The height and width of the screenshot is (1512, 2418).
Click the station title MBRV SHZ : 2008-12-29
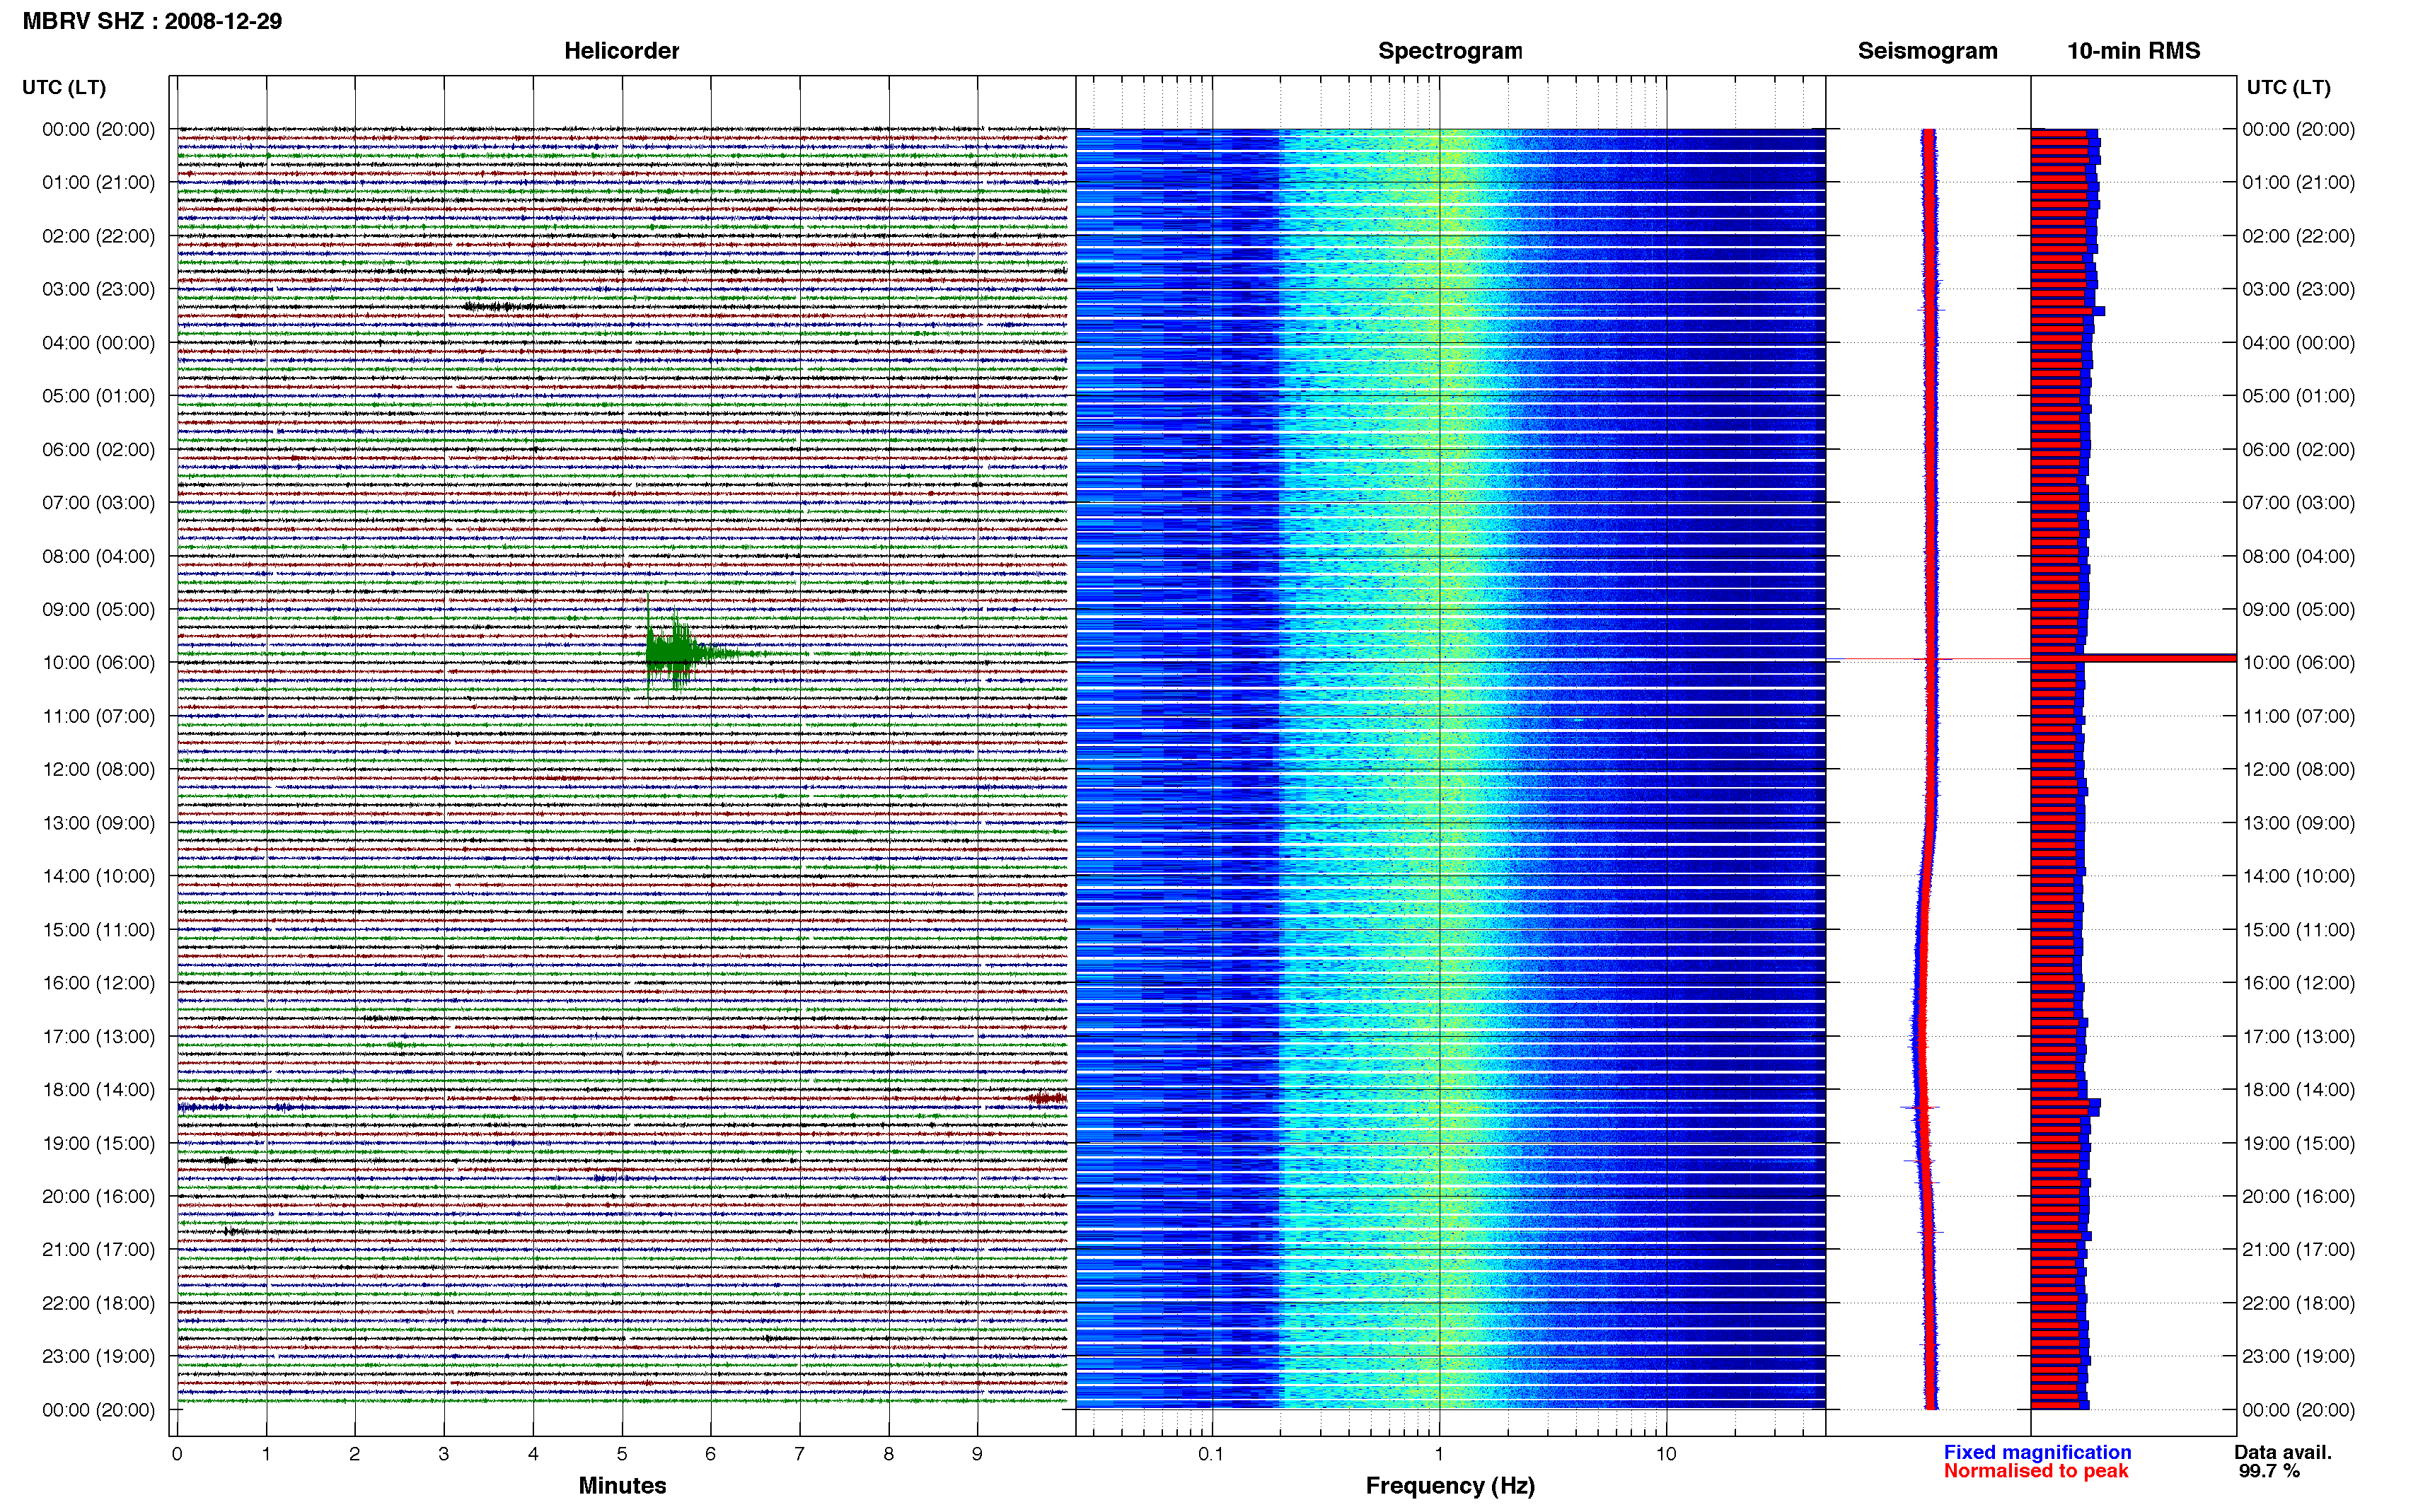coord(152,21)
